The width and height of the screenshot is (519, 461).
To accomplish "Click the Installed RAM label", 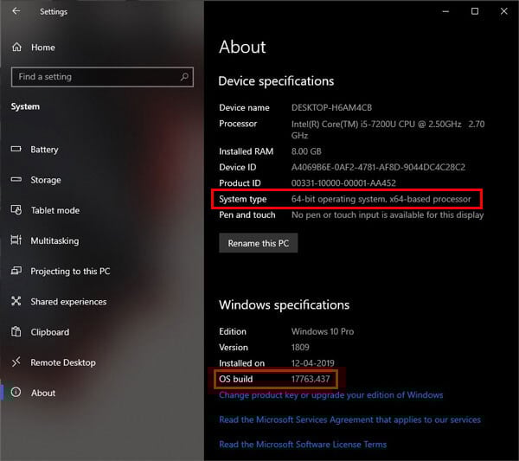I will pyautogui.click(x=247, y=151).
